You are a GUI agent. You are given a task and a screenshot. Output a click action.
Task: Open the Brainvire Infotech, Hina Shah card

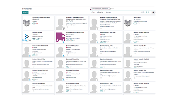click(108, 32)
